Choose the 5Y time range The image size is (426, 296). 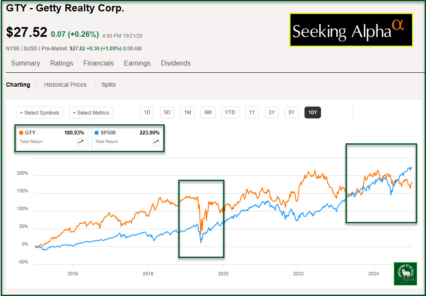[x=291, y=112]
